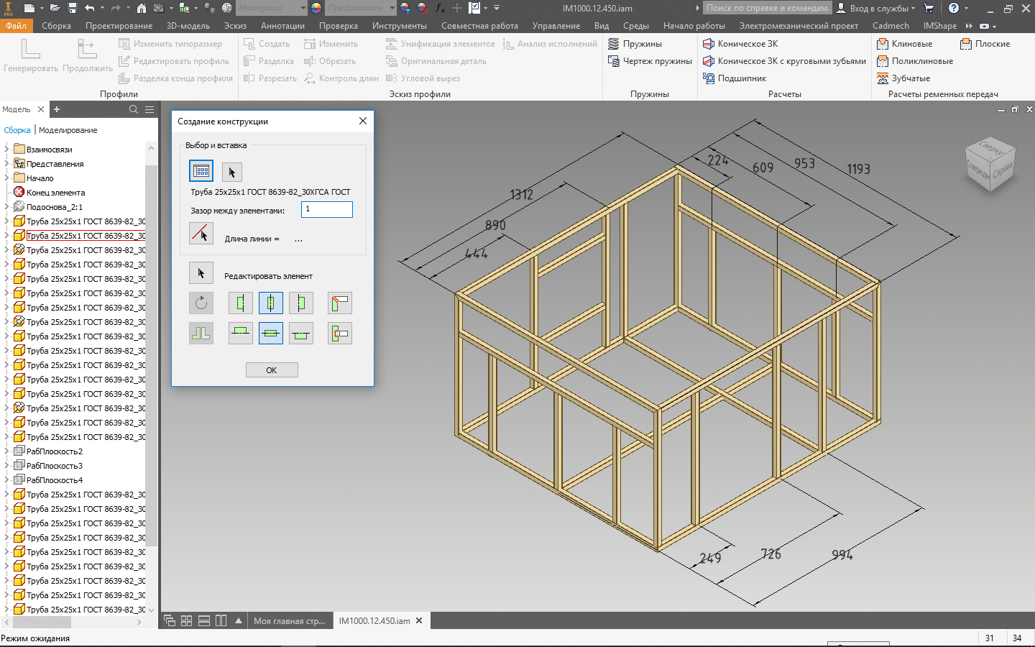This screenshot has height=647, width=1035.
Task: Expand the Подоснова_2:1 tree node
Action: click(7, 207)
